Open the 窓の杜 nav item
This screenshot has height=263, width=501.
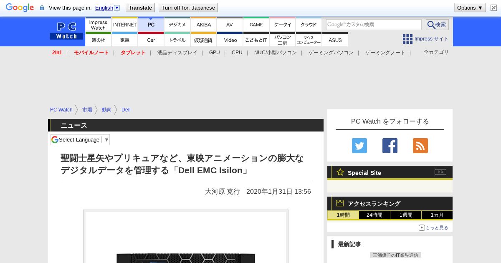(99, 40)
